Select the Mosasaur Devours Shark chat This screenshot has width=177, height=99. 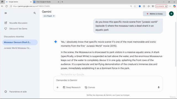pyautogui.click(x=20, y=42)
